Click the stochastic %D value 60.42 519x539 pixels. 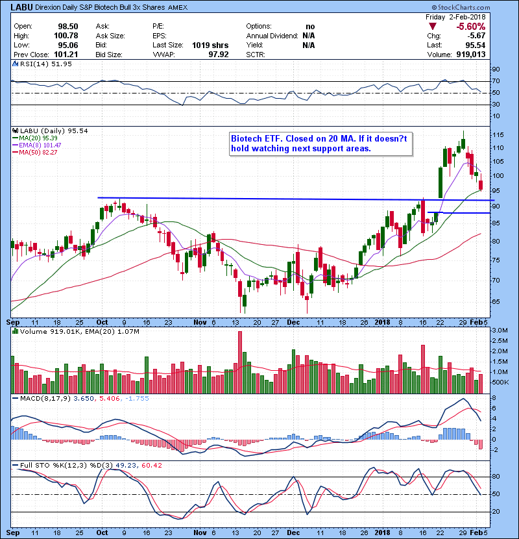[x=151, y=466]
